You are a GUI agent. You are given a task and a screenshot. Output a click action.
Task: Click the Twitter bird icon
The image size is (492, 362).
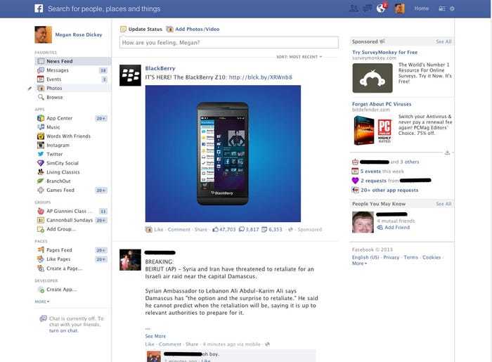click(41, 154)
